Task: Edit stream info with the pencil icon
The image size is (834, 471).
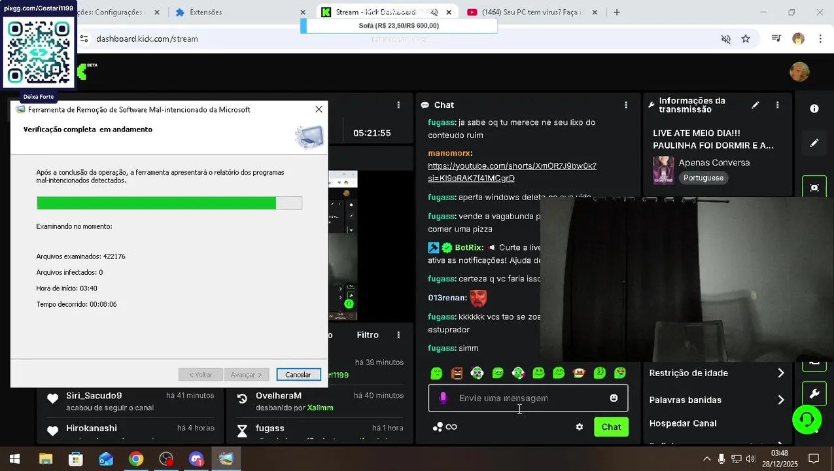Action: click(x=756, y=105)
